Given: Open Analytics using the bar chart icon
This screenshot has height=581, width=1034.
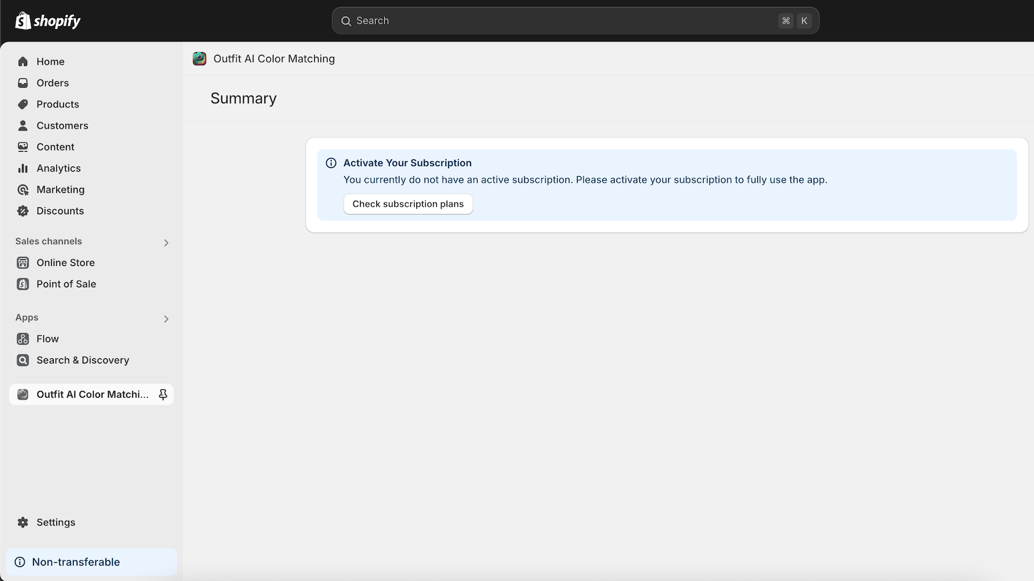Looking at the screenshot, I should click(23, 168).
